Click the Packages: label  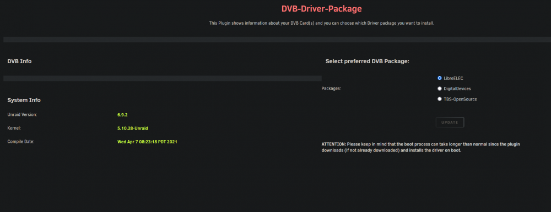pyautogui.click(x=331, y=88)
